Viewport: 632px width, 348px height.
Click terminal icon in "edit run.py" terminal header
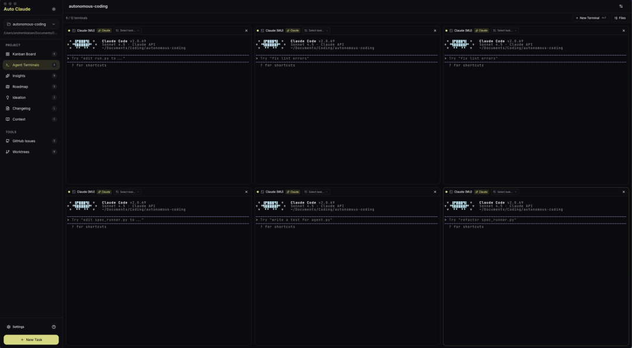(74, 30)
